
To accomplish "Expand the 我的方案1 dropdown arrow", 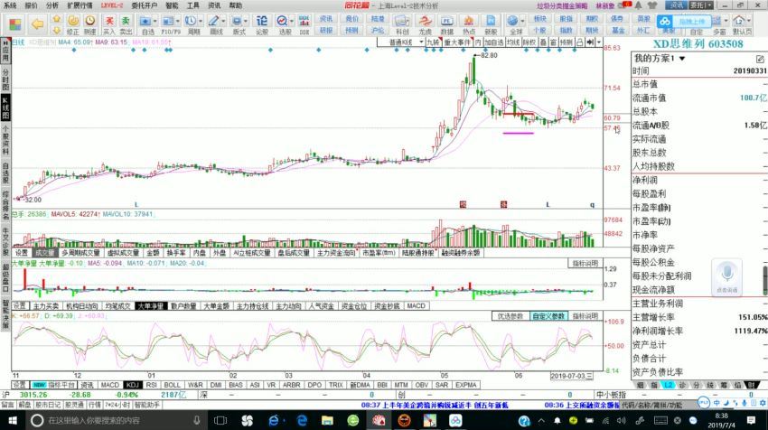I will [x=682, y=59].
